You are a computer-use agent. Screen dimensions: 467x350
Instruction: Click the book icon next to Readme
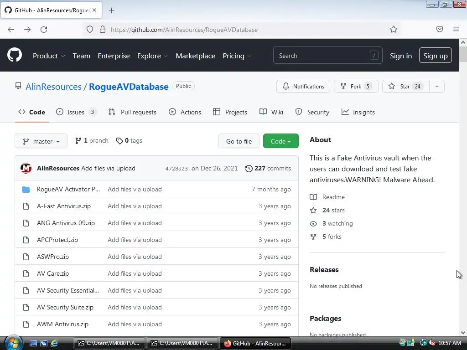pyautogui.click(x=313, y=197)
